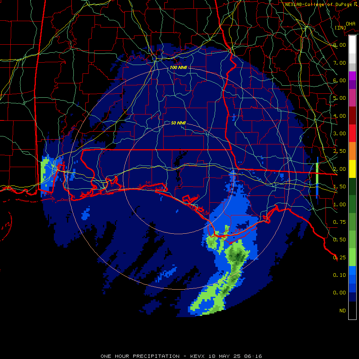Click the 2.50 legend value

(339, 151)
